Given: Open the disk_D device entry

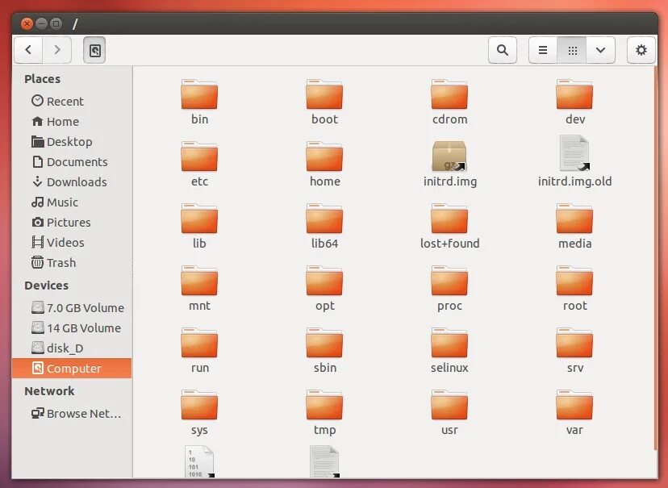Looking at the screenshot, I should [64, 348].
